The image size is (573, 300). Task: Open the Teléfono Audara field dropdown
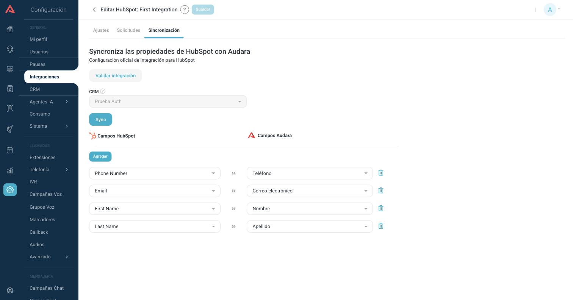310,173
